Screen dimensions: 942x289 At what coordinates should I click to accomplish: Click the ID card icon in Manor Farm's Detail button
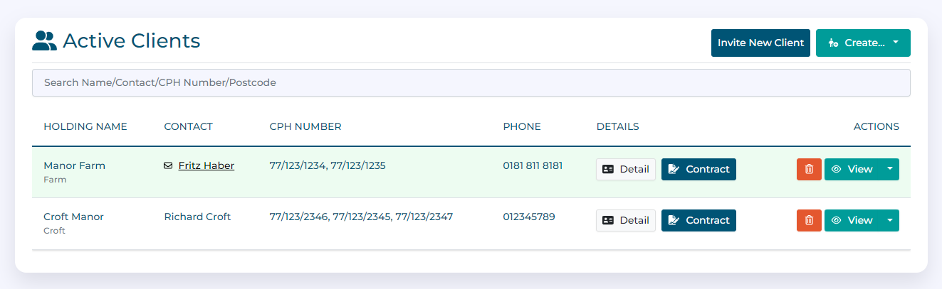click(x=608, y=169)
